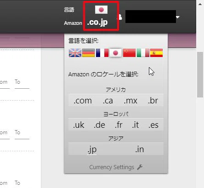Image resolution: width=204 pixels, height=188 pixels.
Task: Open Currency Settings link
Action: 112,167
